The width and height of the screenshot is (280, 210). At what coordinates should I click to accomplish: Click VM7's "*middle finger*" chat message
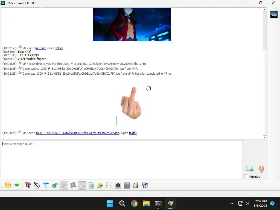36,59
